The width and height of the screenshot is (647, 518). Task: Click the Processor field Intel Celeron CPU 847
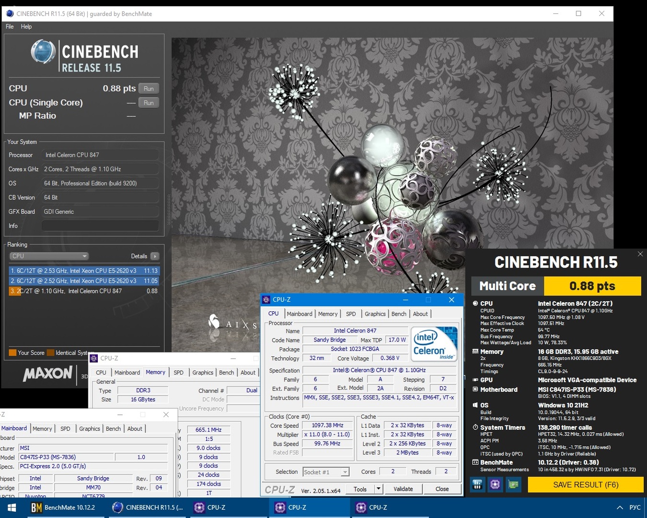(x=100, y=155)
